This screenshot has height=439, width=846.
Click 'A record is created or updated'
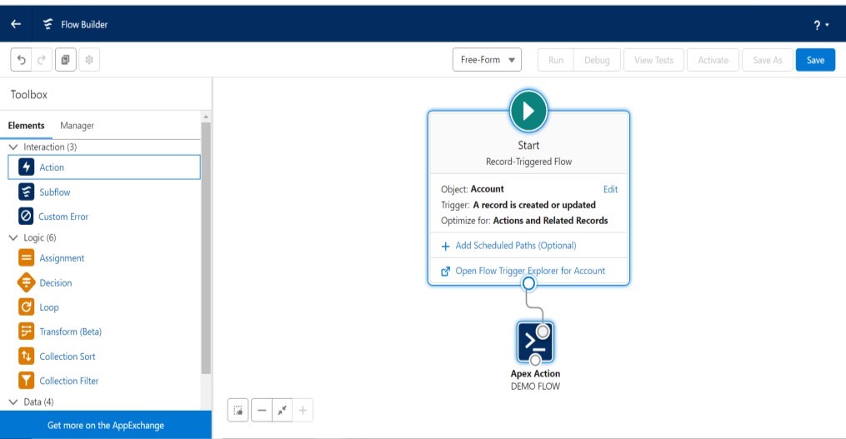tap(534, 205)
